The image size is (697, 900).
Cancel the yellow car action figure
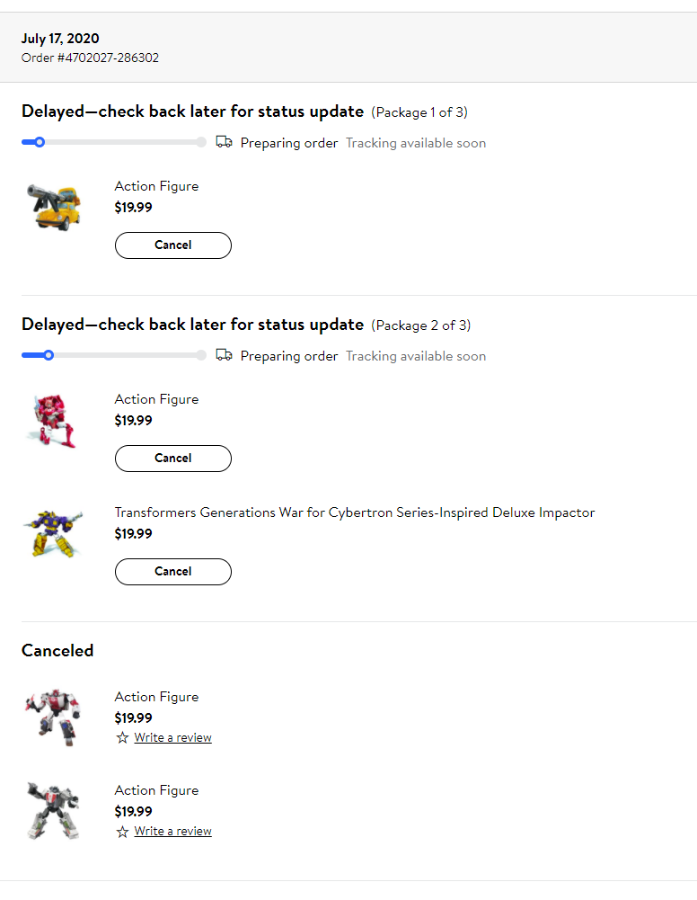pyautogui.click(x=173, y=245)
